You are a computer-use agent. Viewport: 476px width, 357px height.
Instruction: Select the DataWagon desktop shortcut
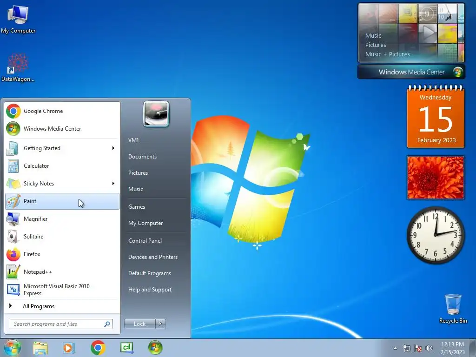point(18,68)
